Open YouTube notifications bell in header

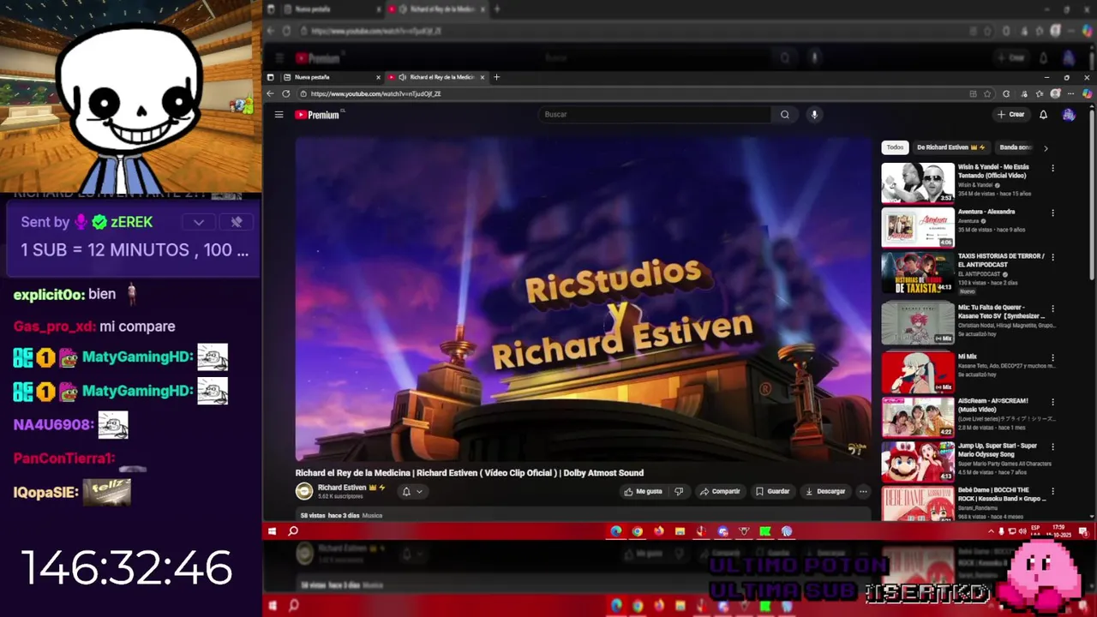1043,114
